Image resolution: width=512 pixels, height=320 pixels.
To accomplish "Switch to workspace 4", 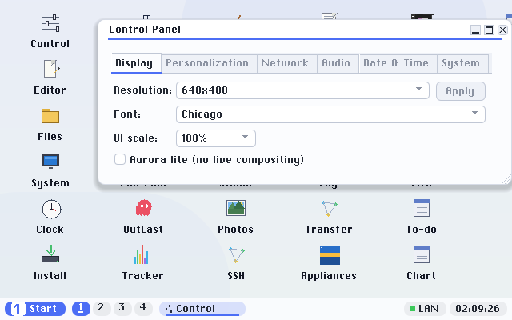I will click(x=144, y=308).
